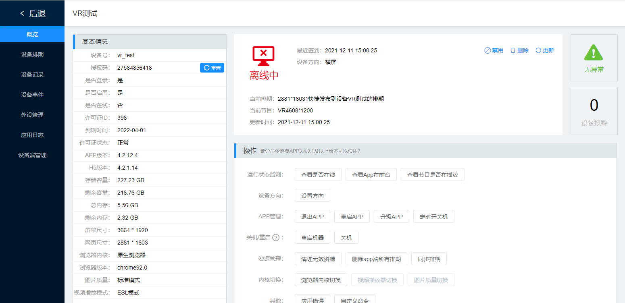This screenshot has width=625, height=303.
Task: Click 查看是否在线 button
Action: pos(318,175)
